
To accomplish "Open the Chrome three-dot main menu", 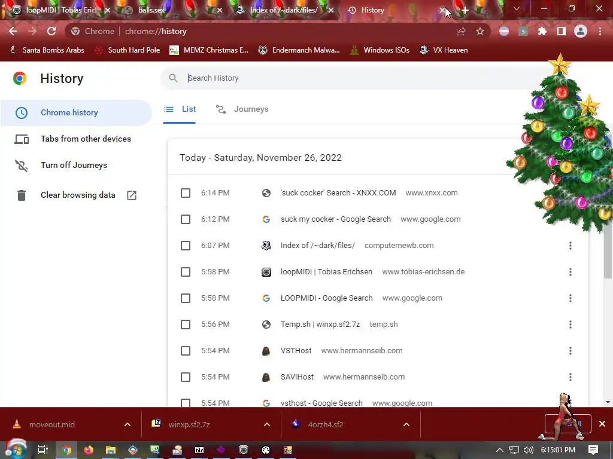I will pos(600,31).
